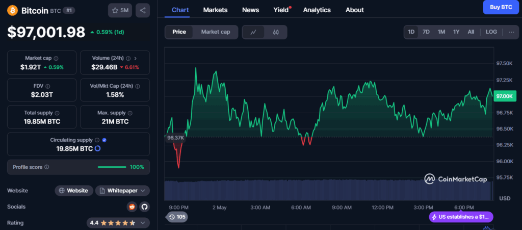
Task: Switch to line chart view icon
Action: pos(253,32)
